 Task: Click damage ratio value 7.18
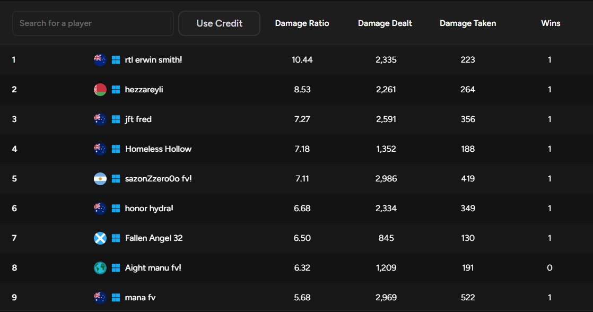302,149
